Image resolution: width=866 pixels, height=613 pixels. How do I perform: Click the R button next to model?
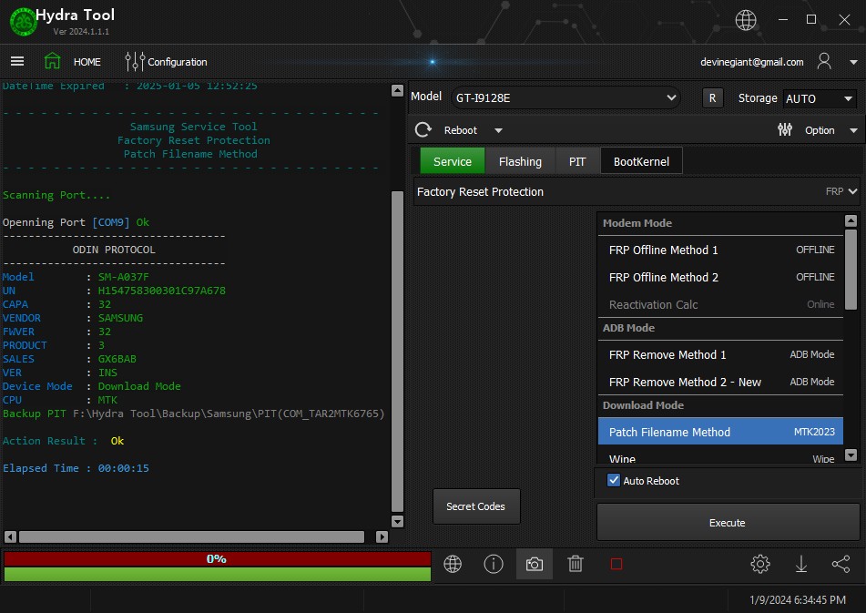tap(712, 98)
